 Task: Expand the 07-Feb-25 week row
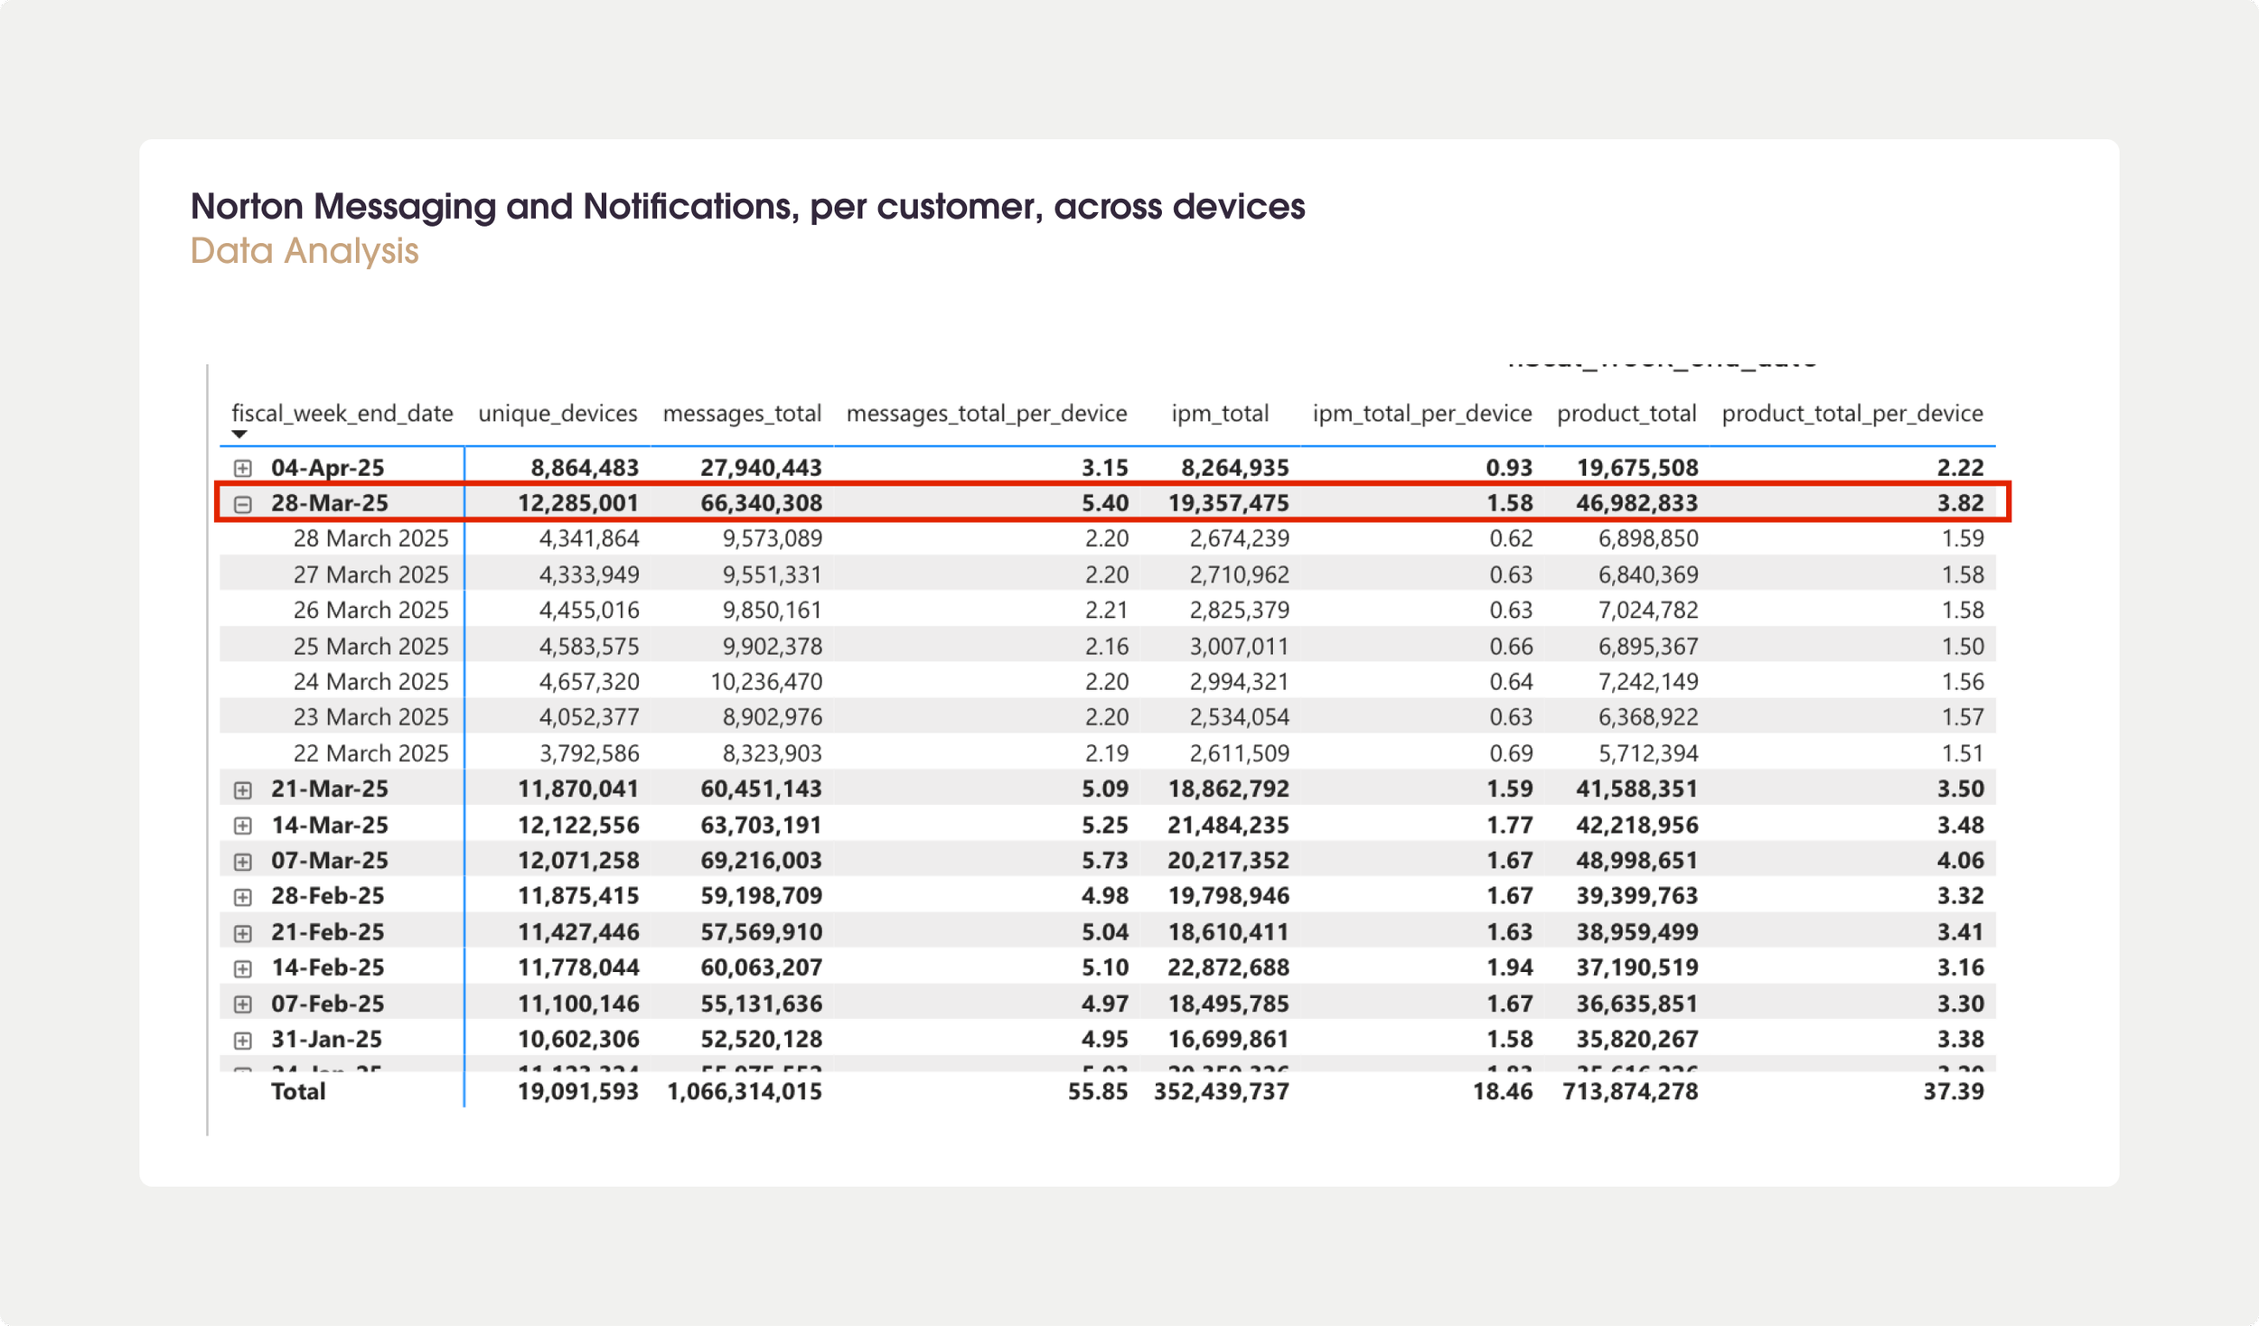242,1004
